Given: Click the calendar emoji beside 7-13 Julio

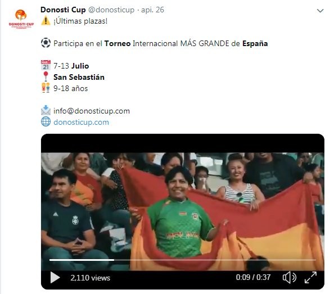Looking at the screenshot, I should [46, 65].
